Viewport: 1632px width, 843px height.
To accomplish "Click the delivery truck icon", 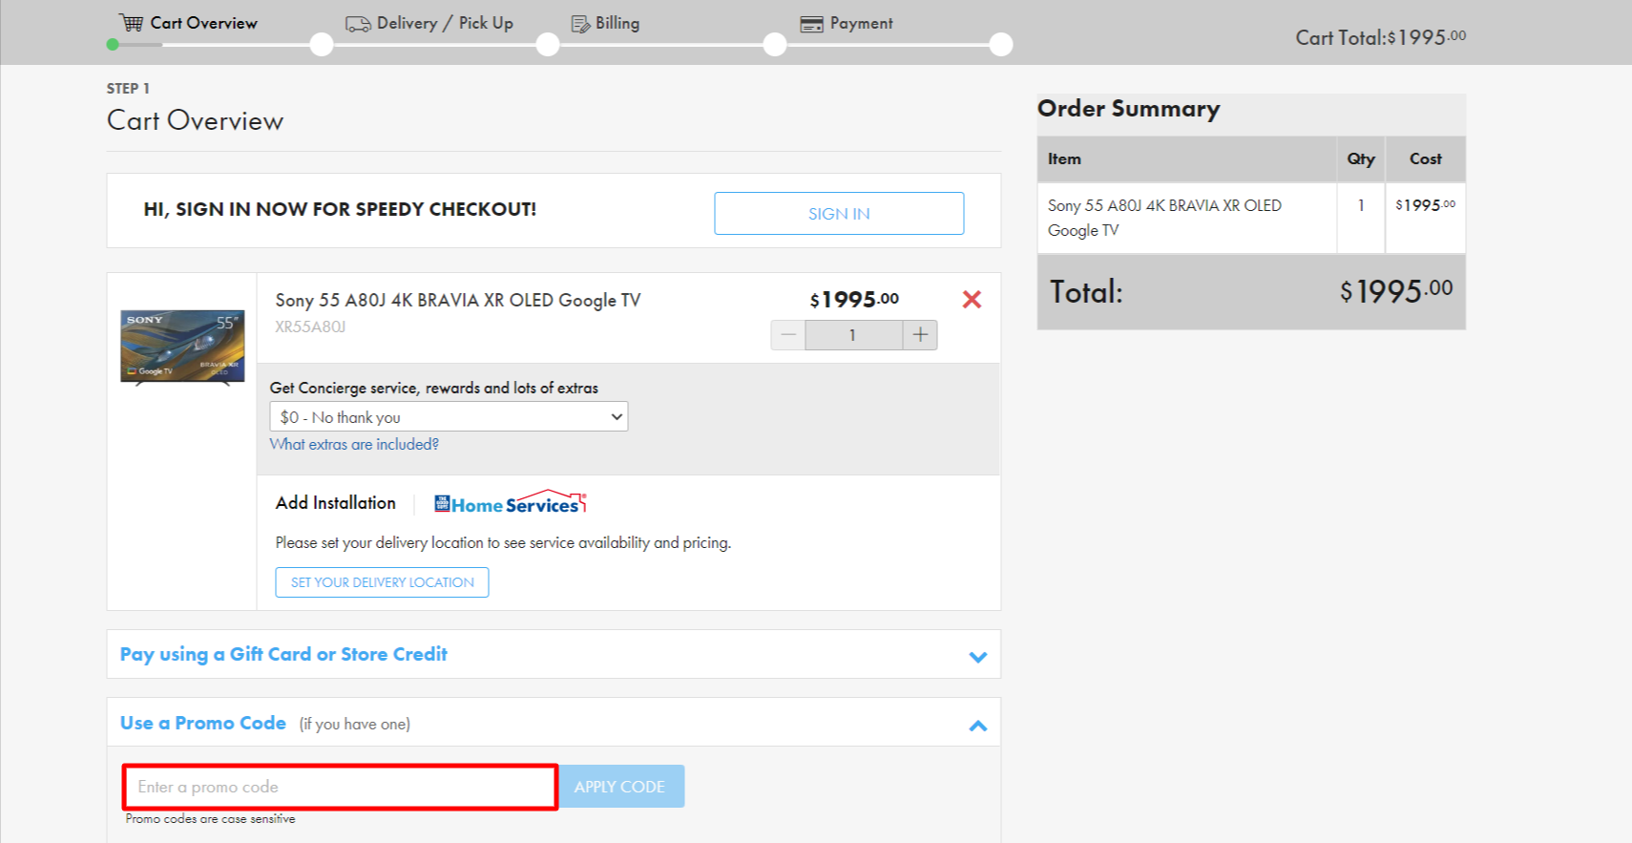I will point(358,24).
